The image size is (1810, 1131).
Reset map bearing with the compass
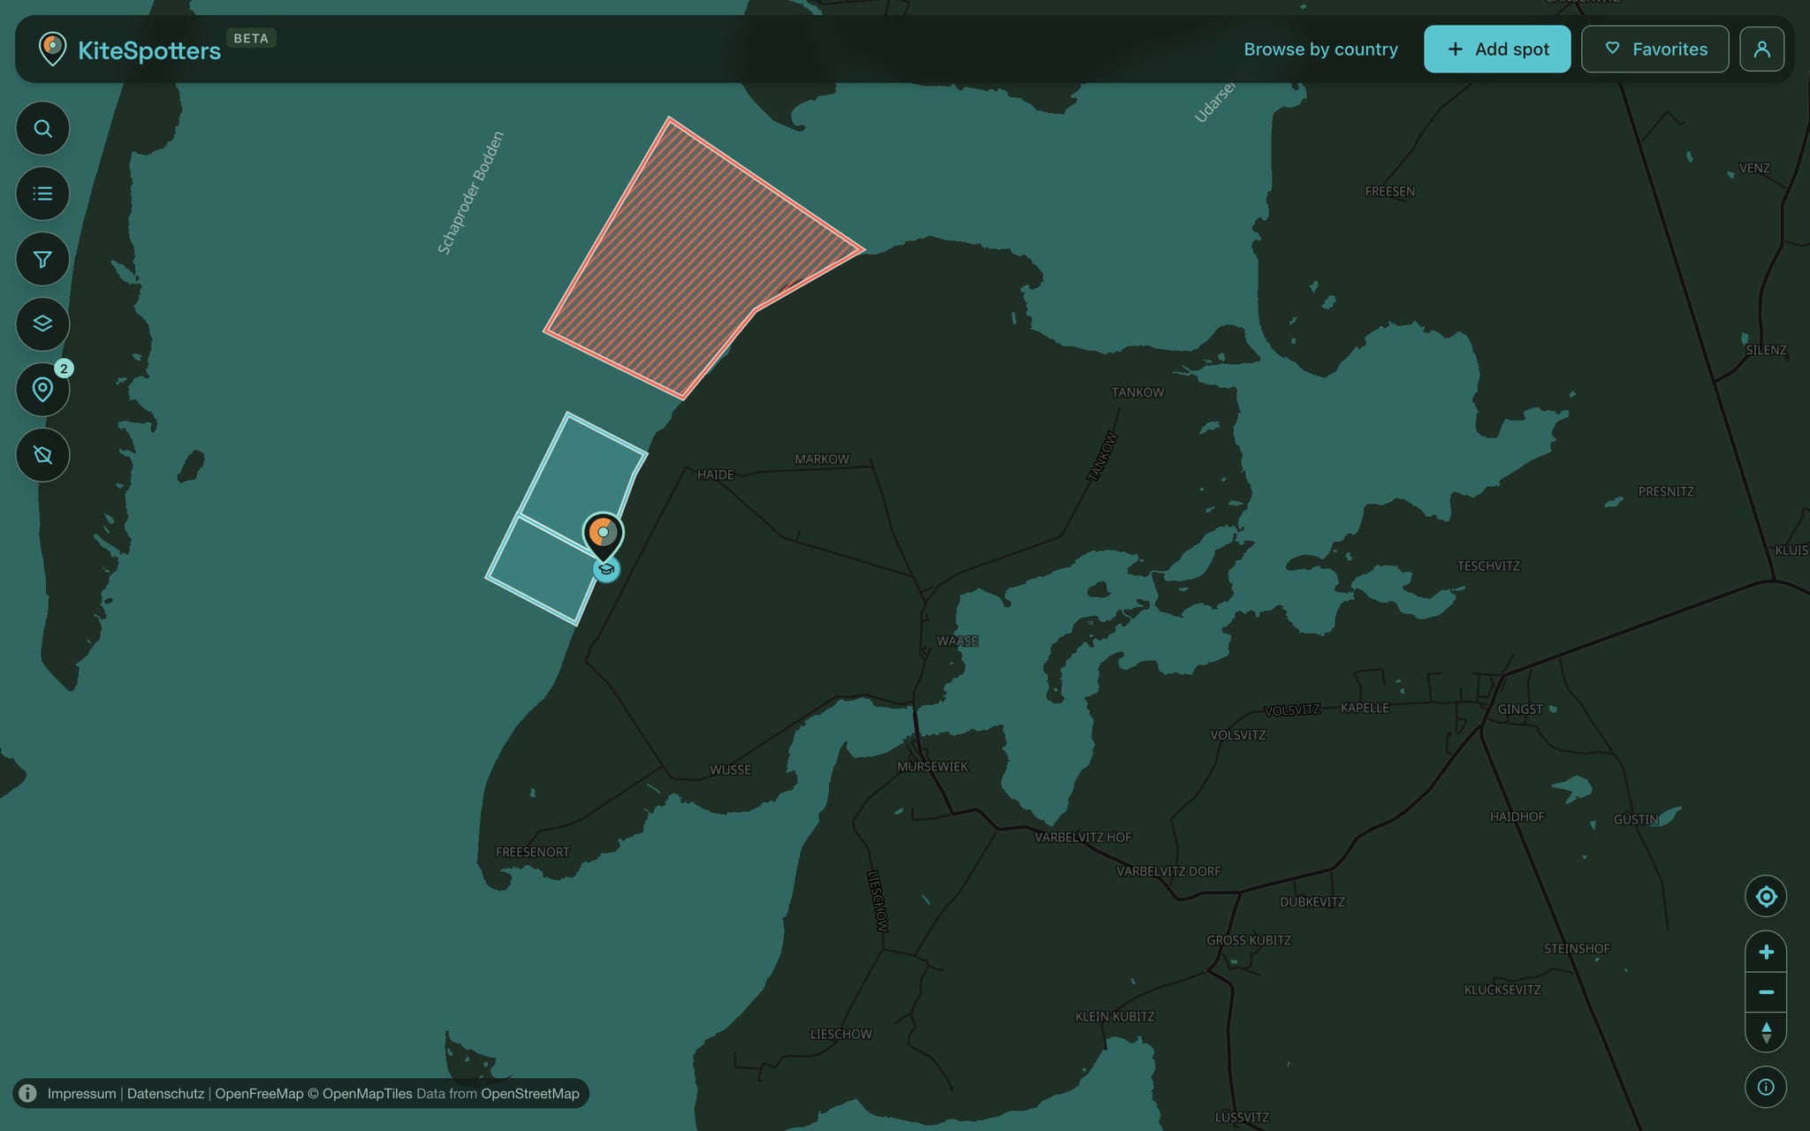pos(1766,1032)
